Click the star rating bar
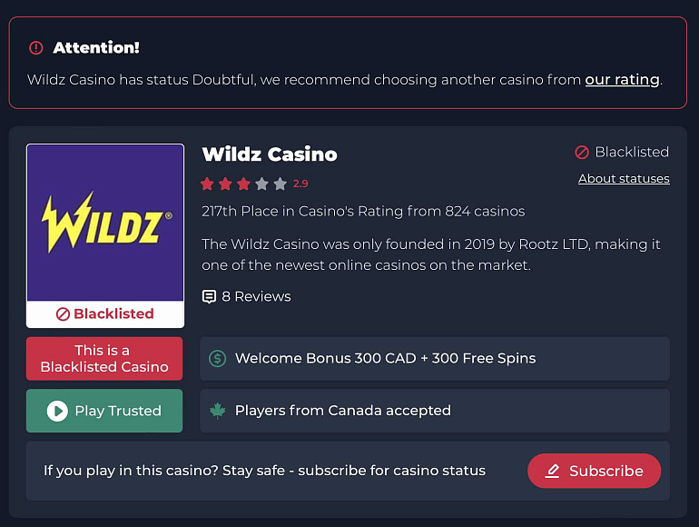 click(x=244, y=184)
